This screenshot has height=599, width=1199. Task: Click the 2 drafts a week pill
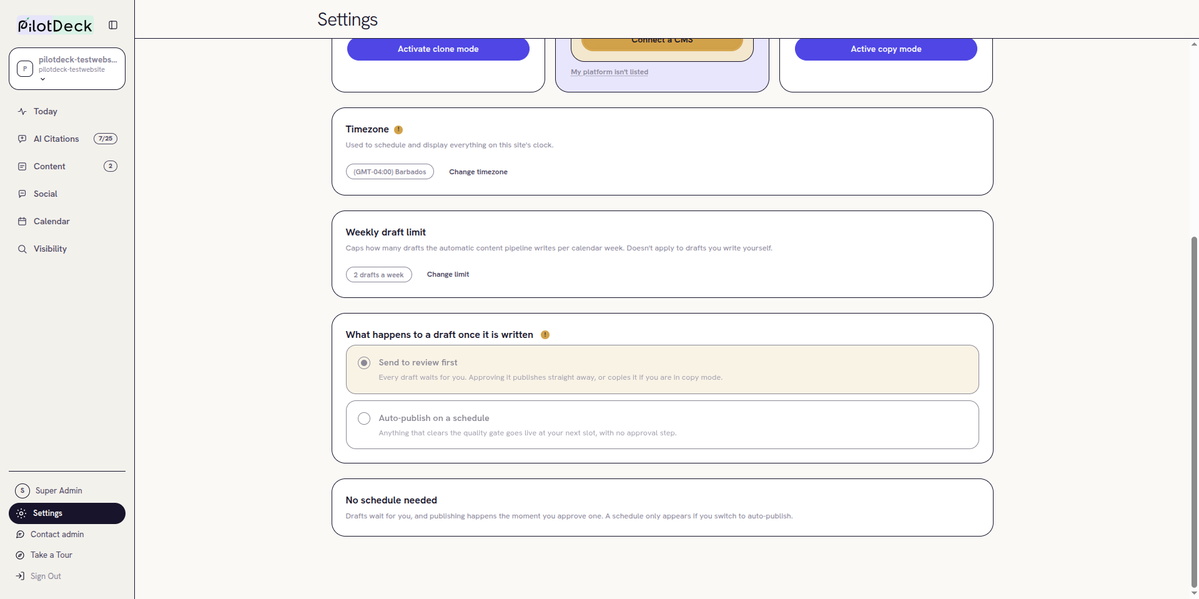[379, 275]
